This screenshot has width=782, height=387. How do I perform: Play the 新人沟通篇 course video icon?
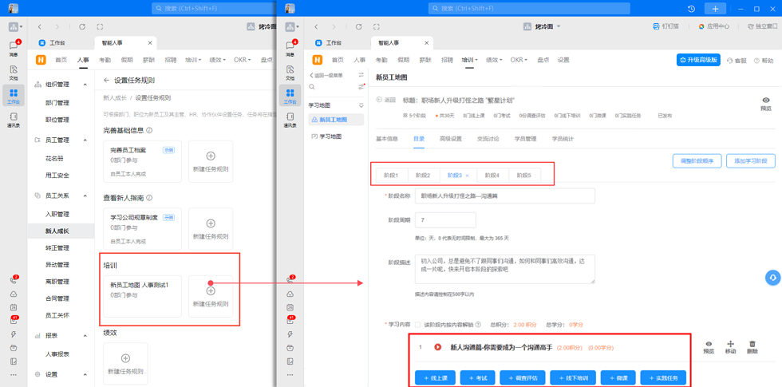click(437, 347)
